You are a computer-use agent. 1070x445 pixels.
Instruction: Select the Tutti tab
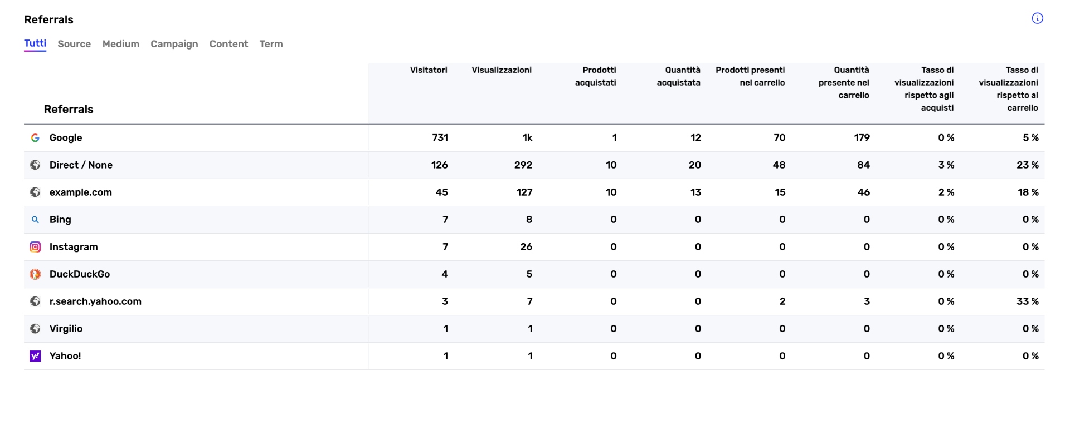[x=35, y=43]
